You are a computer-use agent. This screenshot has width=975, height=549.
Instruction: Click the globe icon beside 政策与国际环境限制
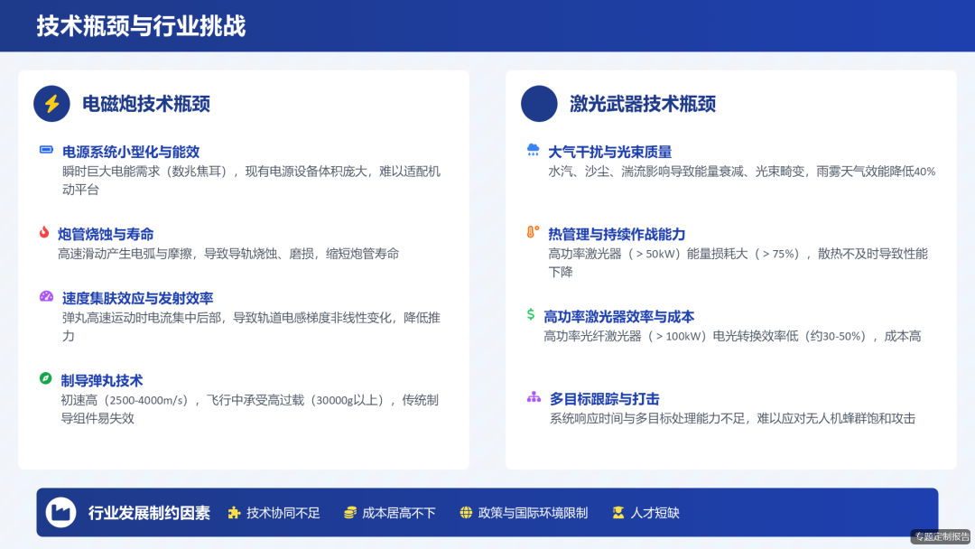(465, 512)
